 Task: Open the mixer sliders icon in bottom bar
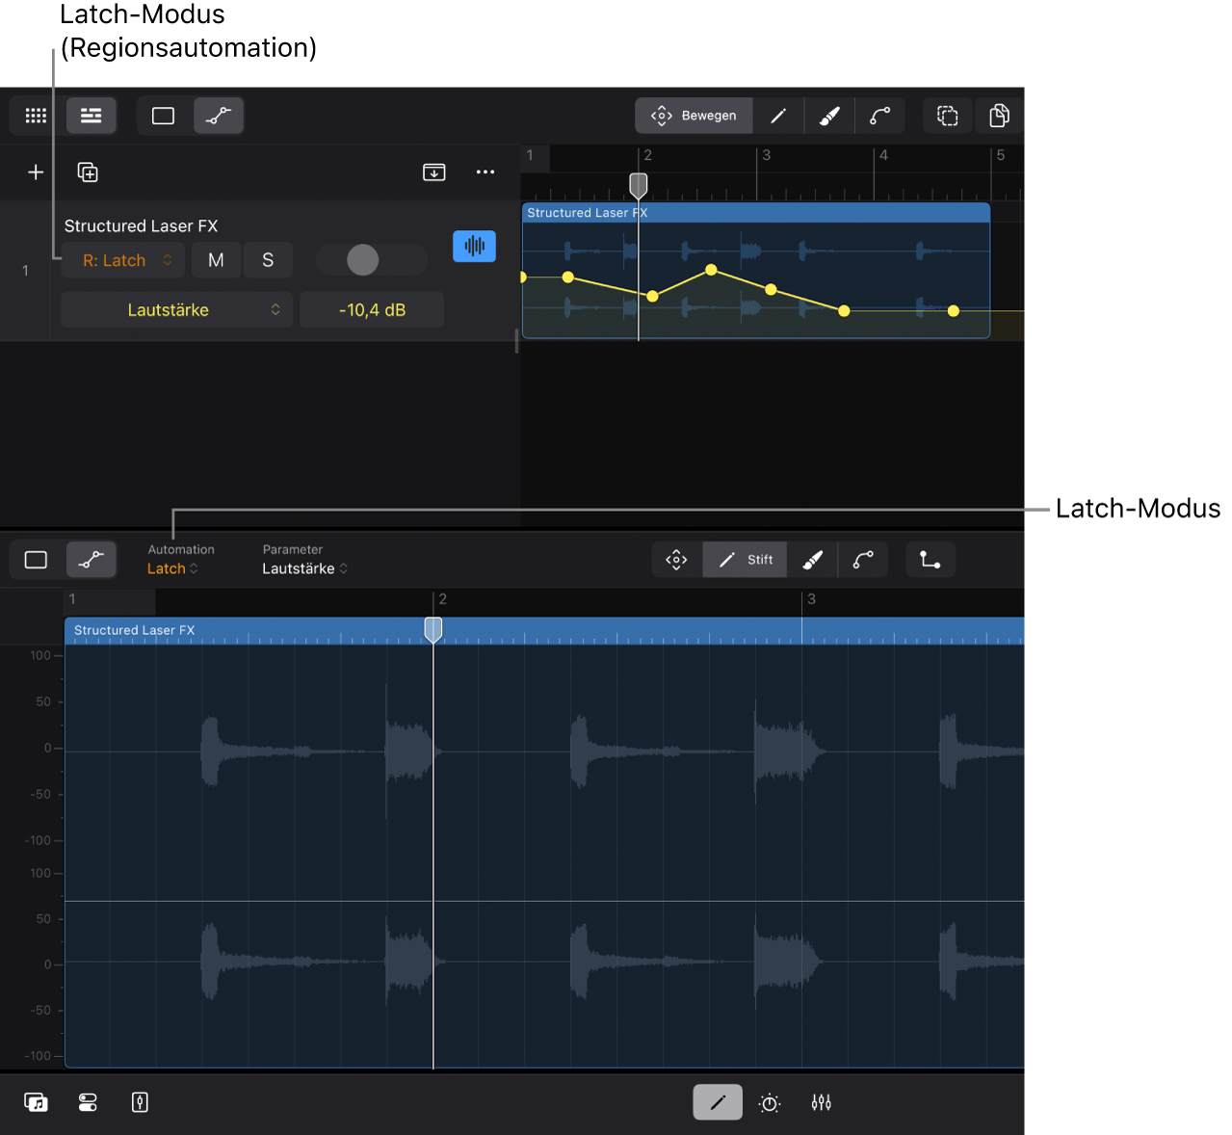pyautogui.click(x=822, y=1103)
